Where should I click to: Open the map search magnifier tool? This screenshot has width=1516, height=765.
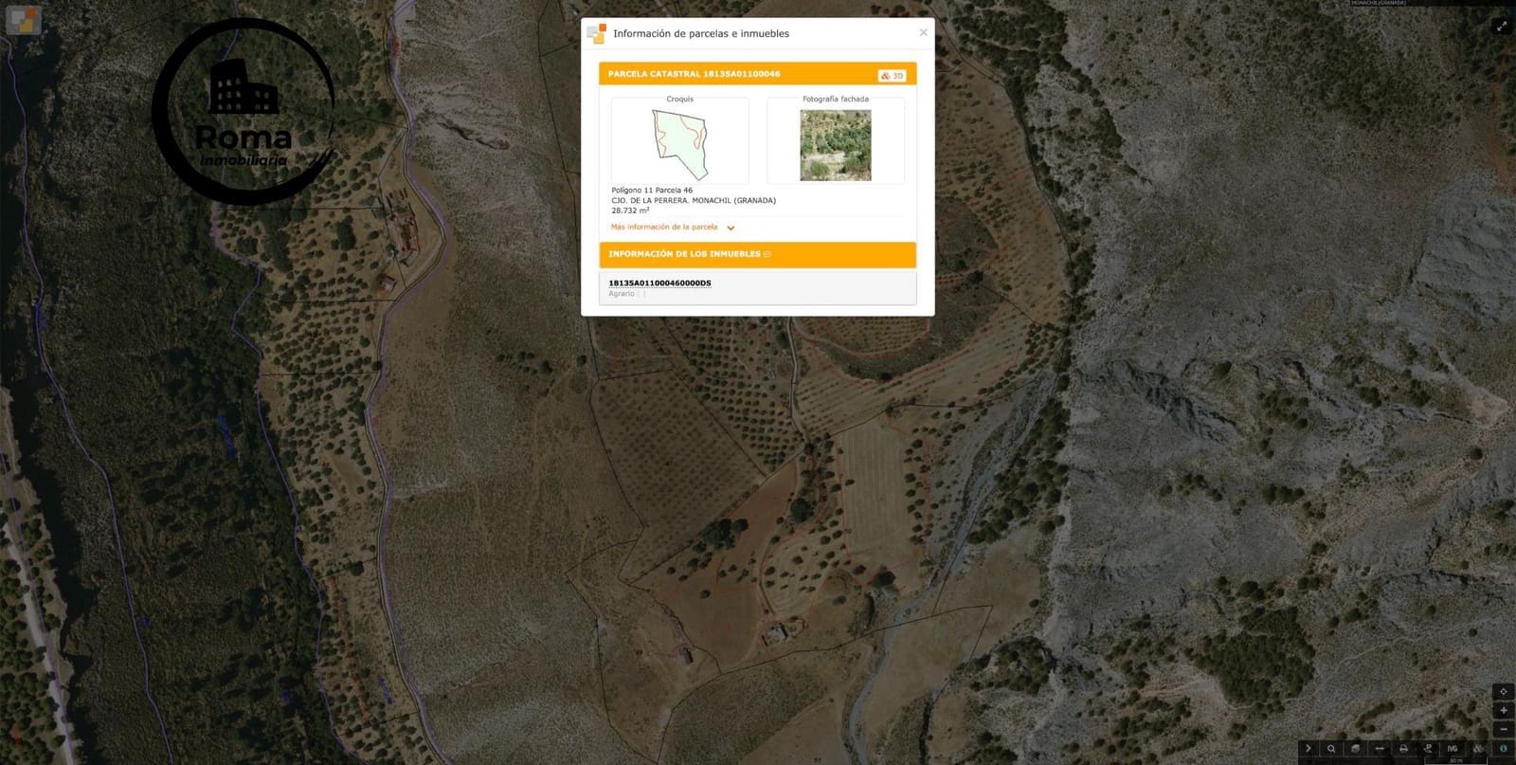(x=1331, y=749)
